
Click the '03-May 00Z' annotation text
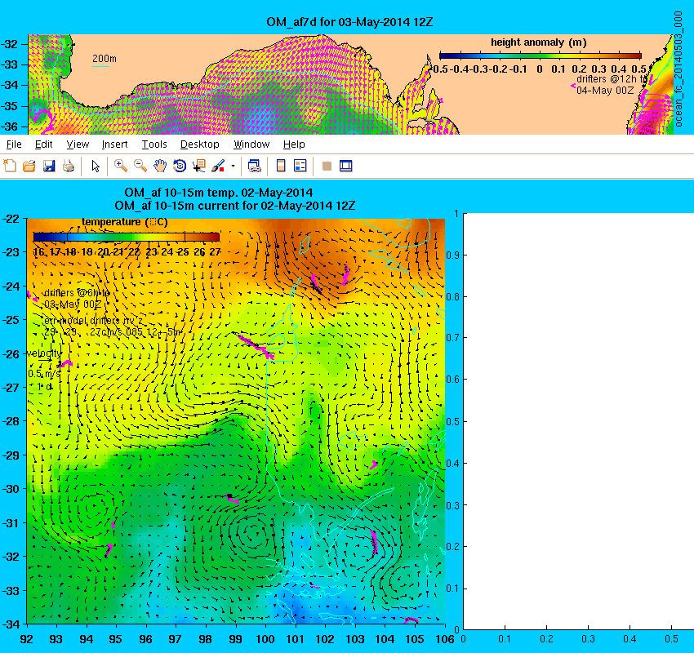73,304
